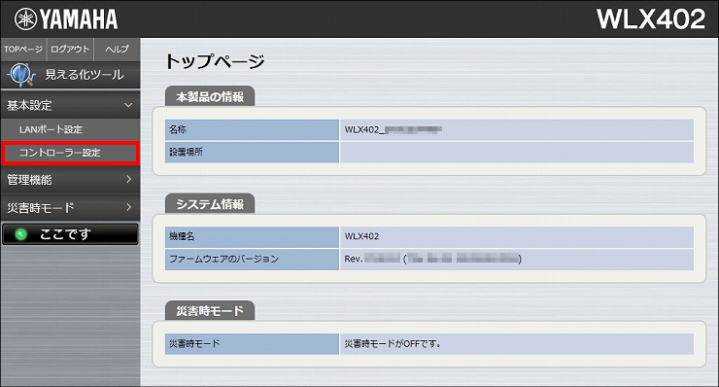Click 災害時モードがOFFです。 status text
719x387 pixels.
393,343
